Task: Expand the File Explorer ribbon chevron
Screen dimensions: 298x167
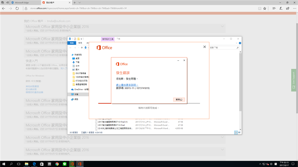Action: coord(237,43)
